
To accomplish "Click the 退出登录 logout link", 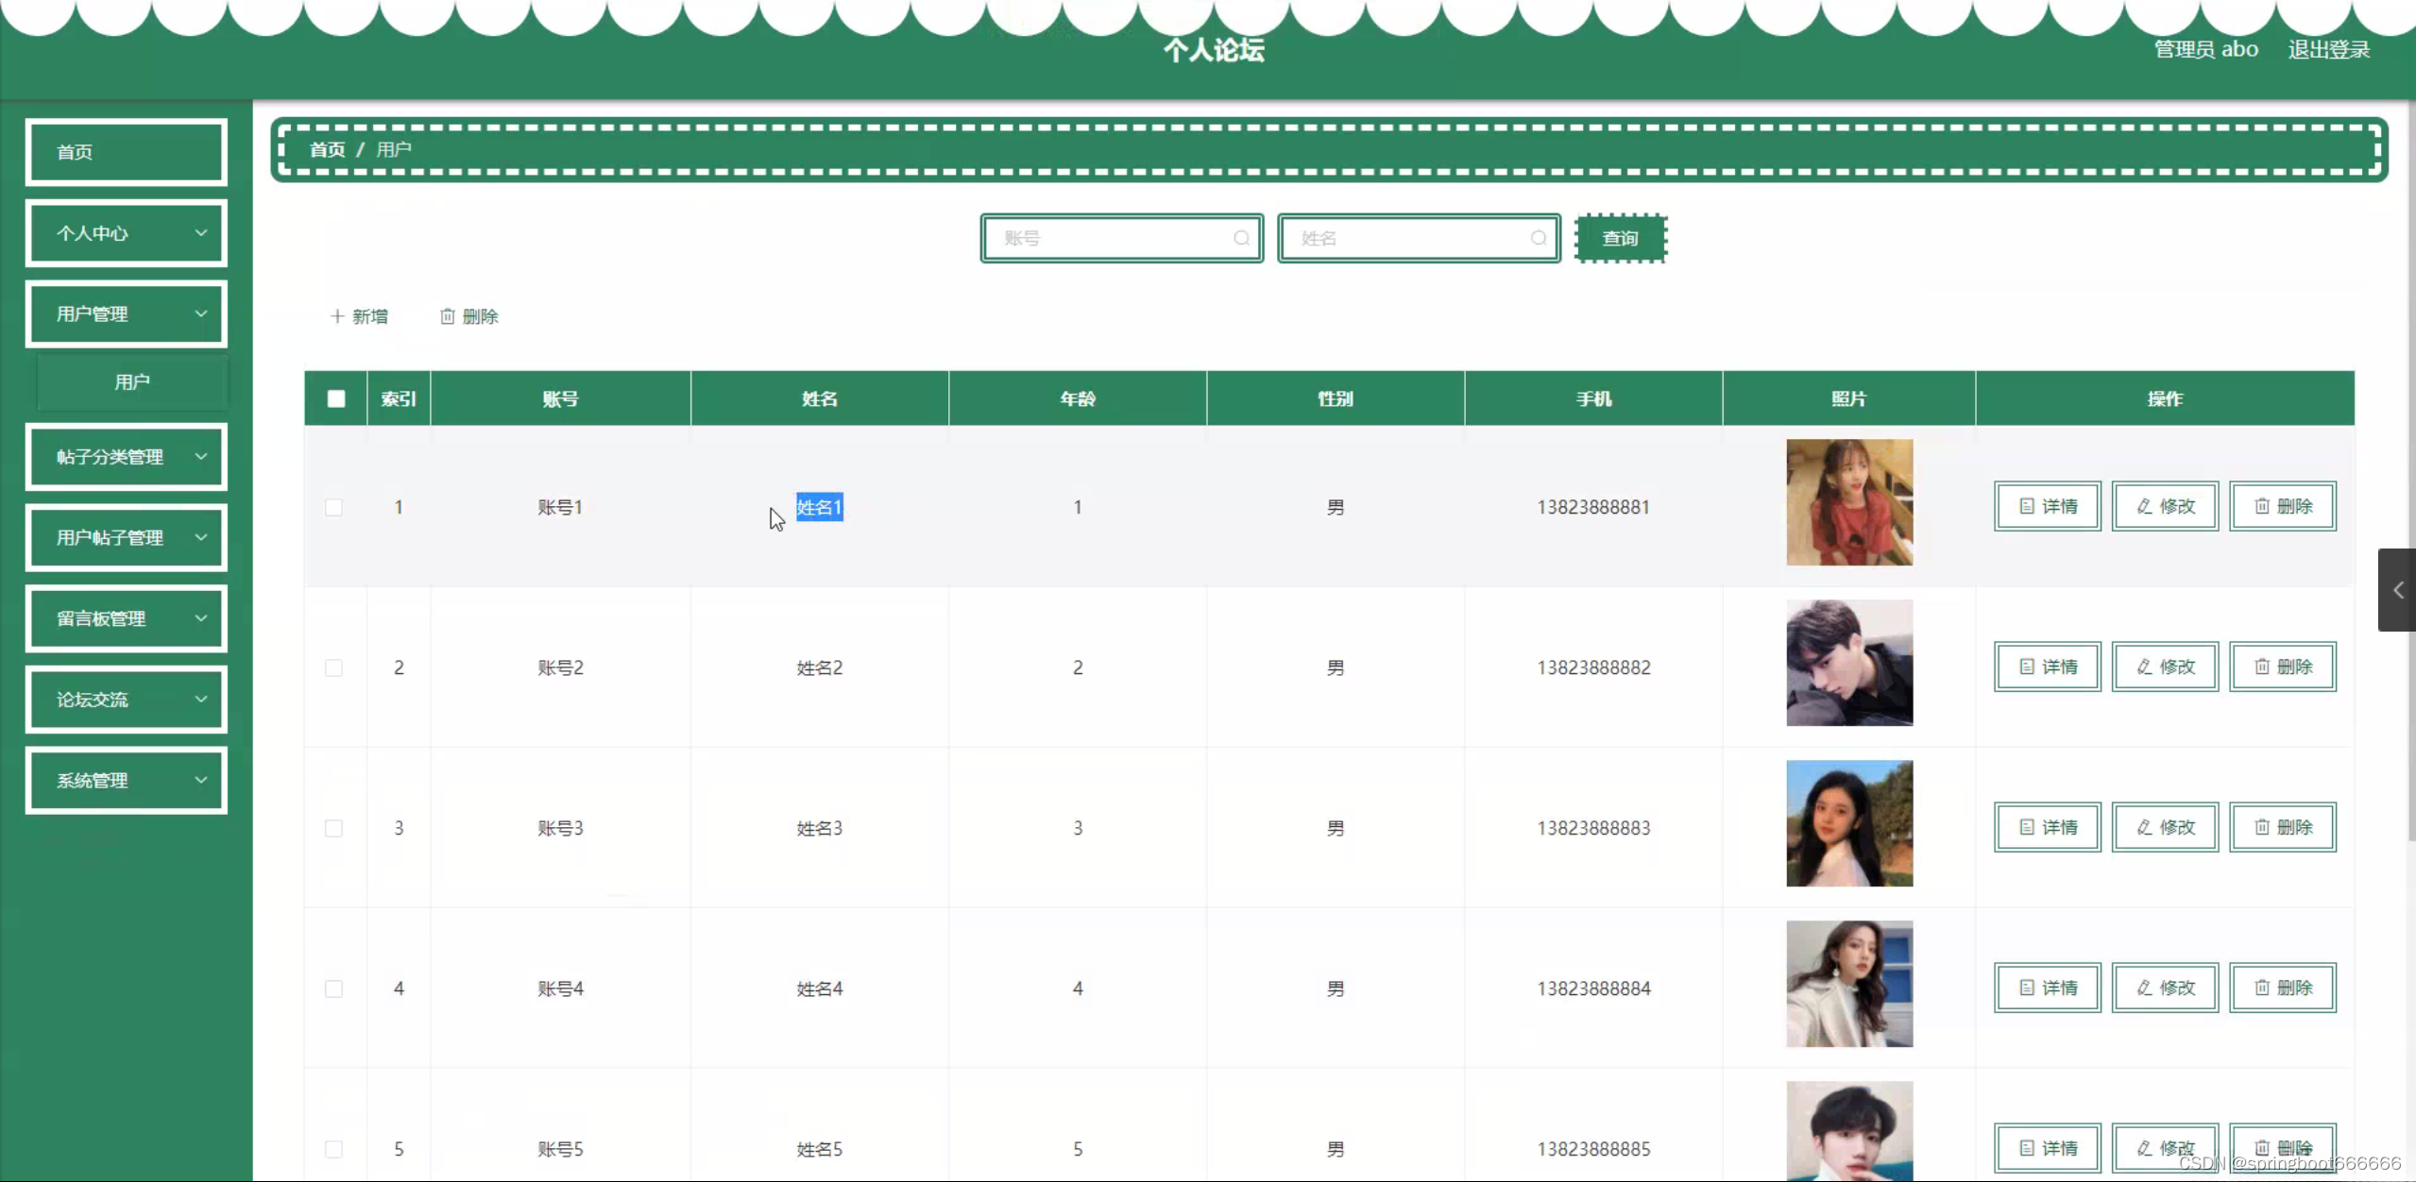I will [x=2328, y=49].
